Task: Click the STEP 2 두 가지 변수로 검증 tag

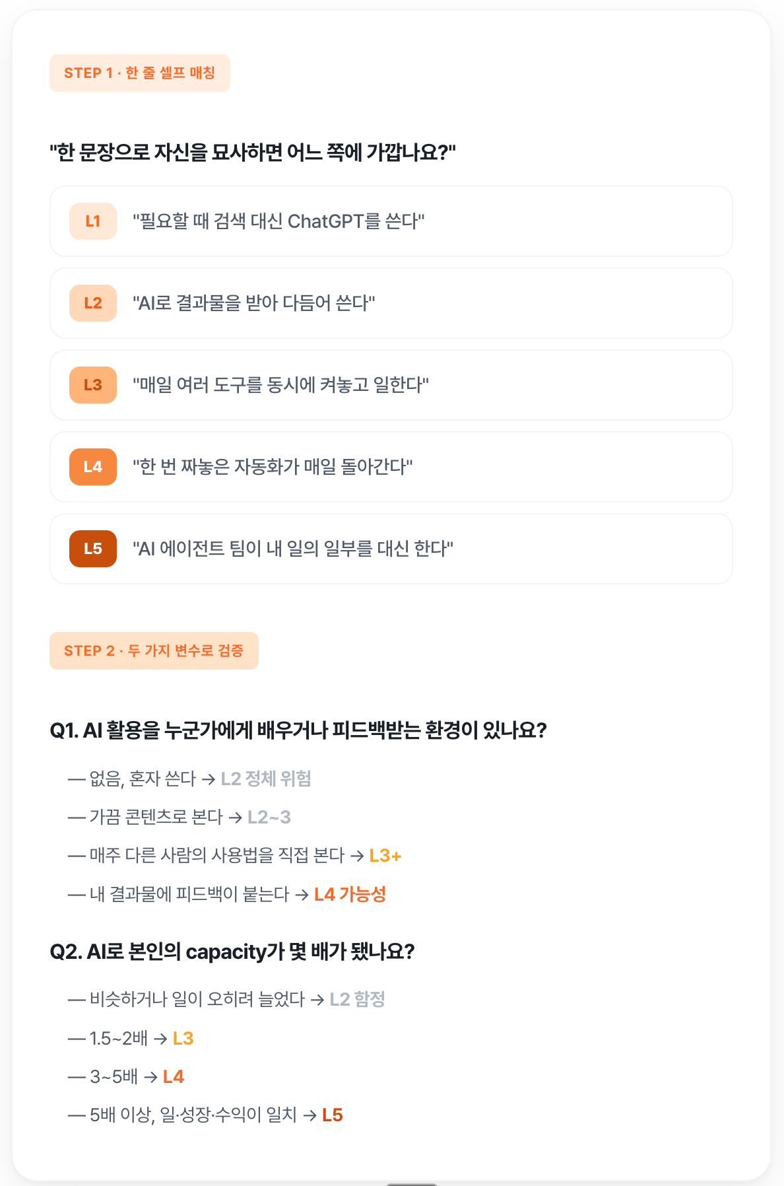Action: (x=154, y=650)
